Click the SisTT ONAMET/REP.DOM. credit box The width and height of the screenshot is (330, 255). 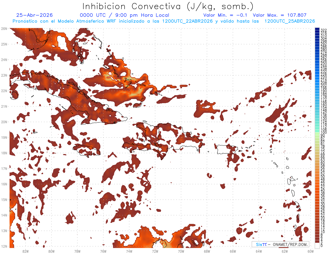[280, 244]
